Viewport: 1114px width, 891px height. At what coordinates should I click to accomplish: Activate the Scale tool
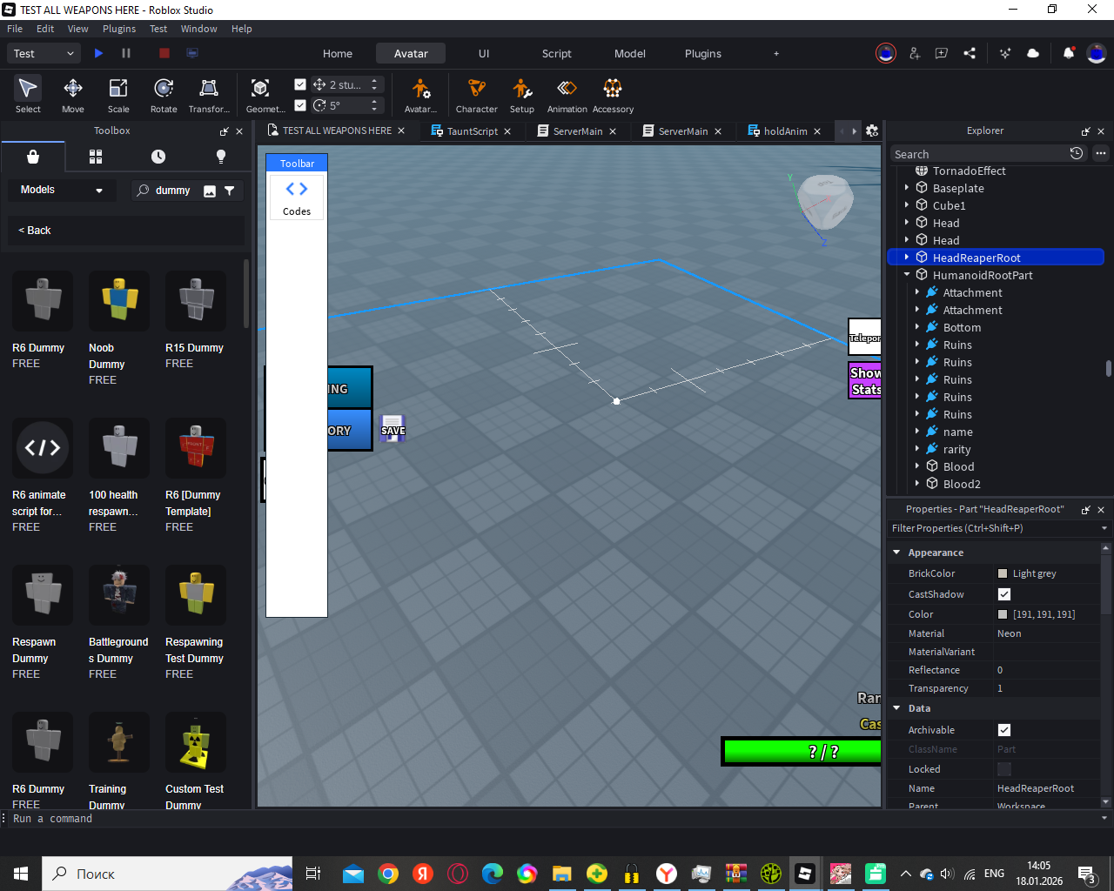click(118, 95)
